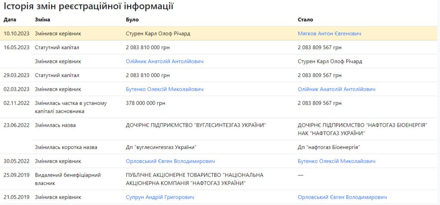
Task: Click the Історія змін реєстраційної інформації heading
Action: click(x=89, y=6)
